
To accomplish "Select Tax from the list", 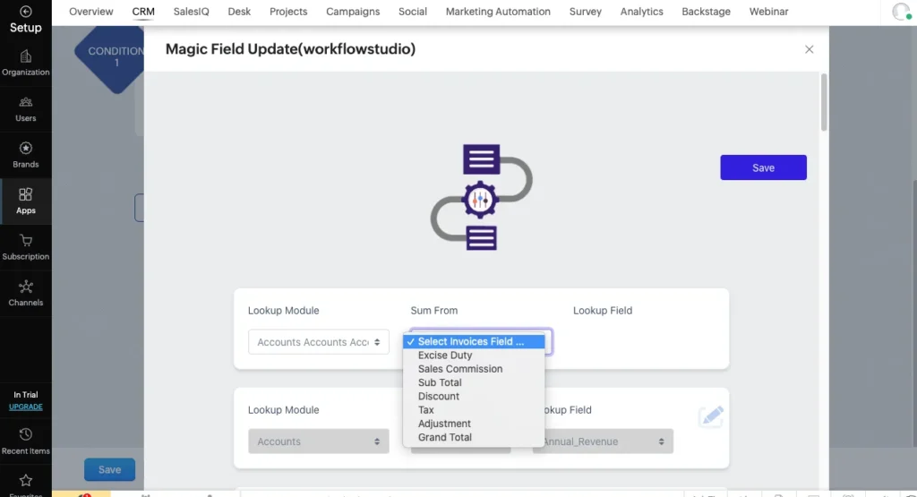I will point(474,410).
